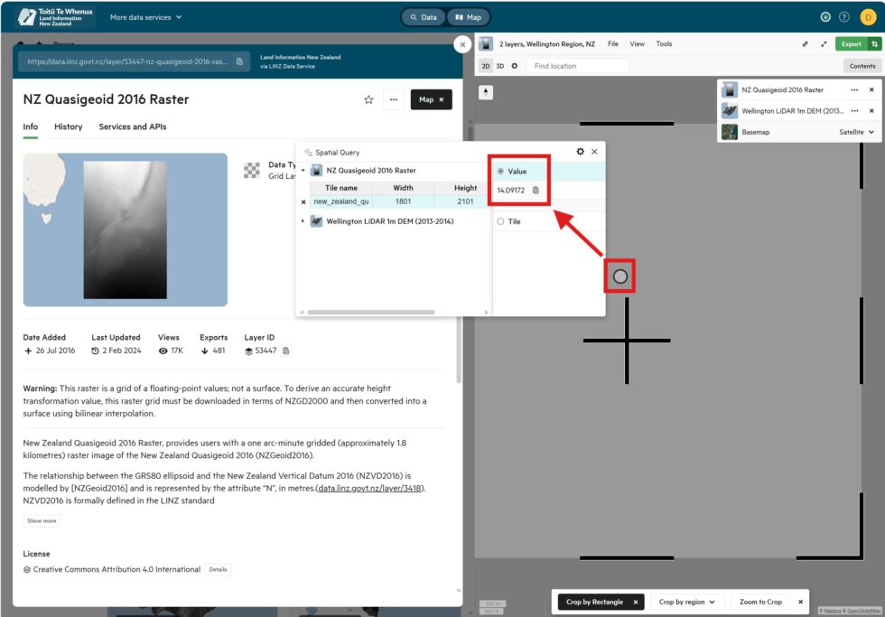Close the crop toolbar

800,602
